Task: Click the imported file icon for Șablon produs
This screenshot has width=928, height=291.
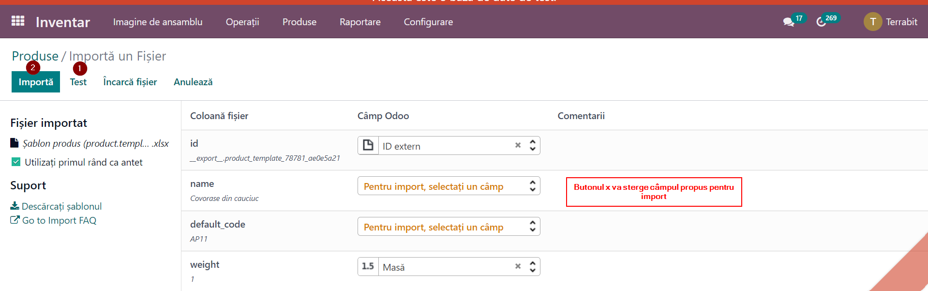Action: point(15,143)
